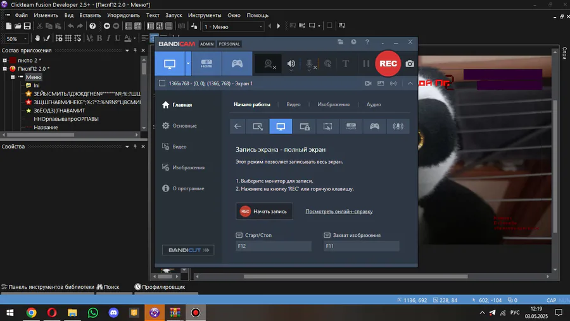Click the Save icon in Fusion toolbar
This screenshot has height=321, width=570.
point(27,26)
